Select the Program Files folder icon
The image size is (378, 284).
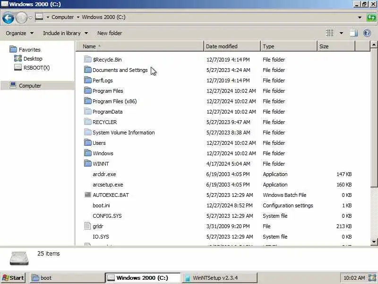pyautogui.click(x=88, y=90)
